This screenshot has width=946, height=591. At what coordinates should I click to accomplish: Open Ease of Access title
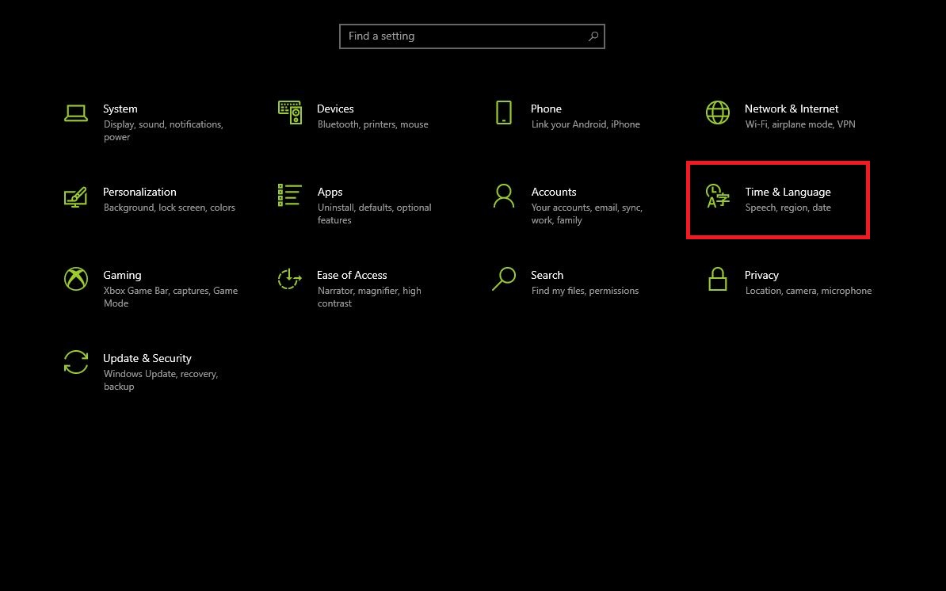coord(352,275)
